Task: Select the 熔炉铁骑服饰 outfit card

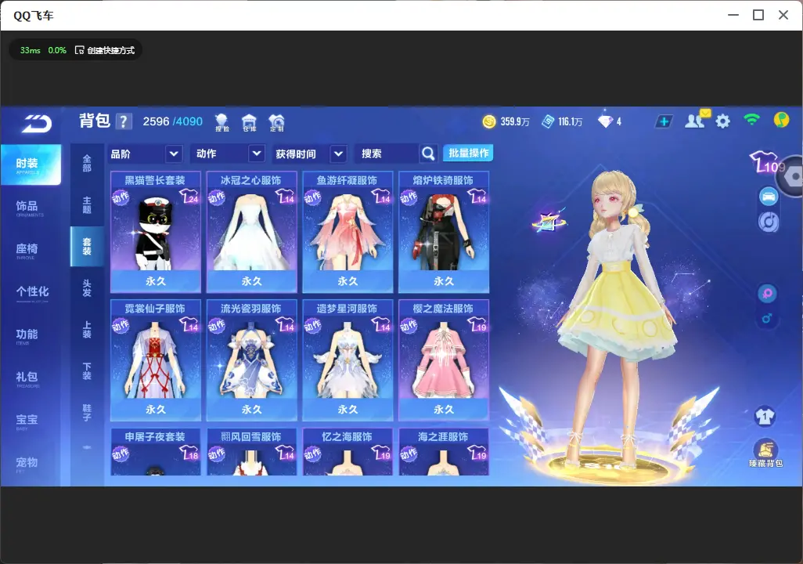Action: pyautogui.click(x=444, y=232)
